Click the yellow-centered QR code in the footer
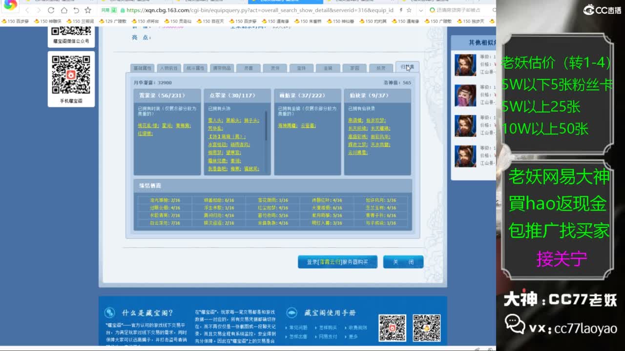This screenshot has width=625, height=351. tap(427, 328)
